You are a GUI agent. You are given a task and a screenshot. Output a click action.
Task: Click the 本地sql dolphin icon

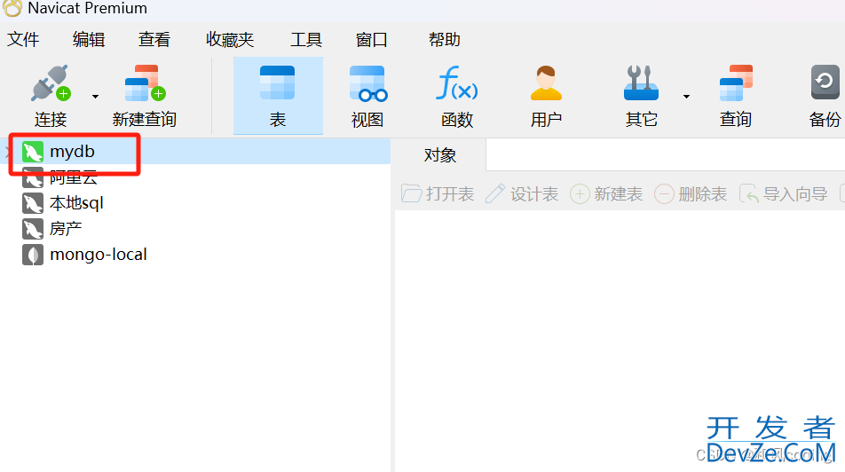pyautogui.click(x=32, y=203)
